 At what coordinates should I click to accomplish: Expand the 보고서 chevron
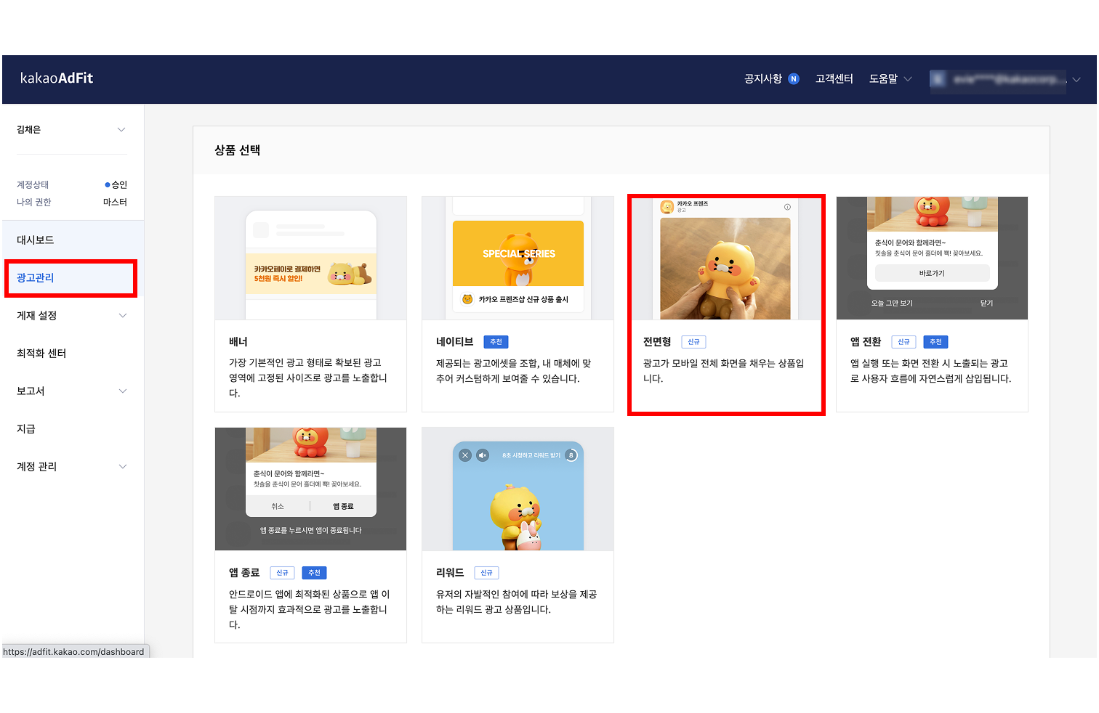123,391
